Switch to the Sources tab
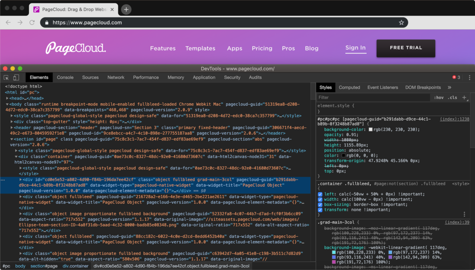Viewport: 475px width, 270px height. pyautogui.click(x=90, y=77)
